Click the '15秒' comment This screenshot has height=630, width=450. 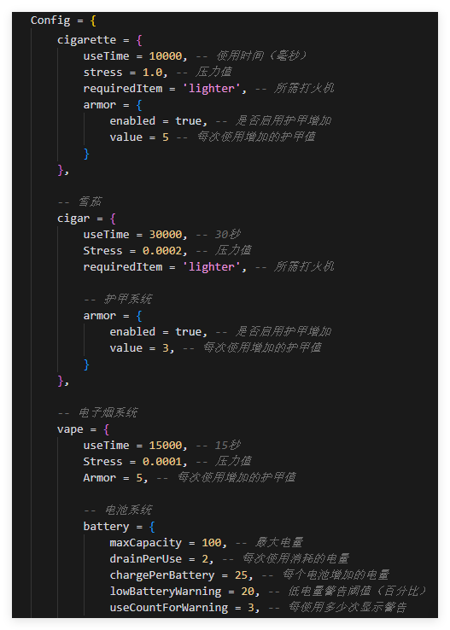click(227, 445)
